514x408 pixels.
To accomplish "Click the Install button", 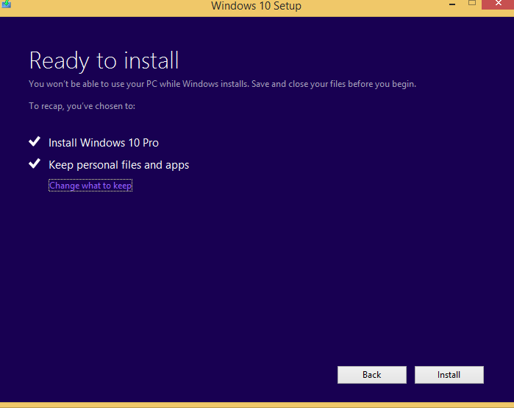I will (449, 375).
